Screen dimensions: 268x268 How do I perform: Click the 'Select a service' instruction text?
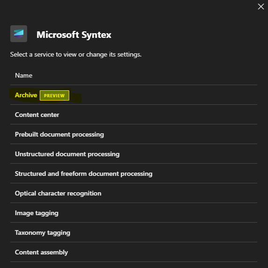coord(76,54)
